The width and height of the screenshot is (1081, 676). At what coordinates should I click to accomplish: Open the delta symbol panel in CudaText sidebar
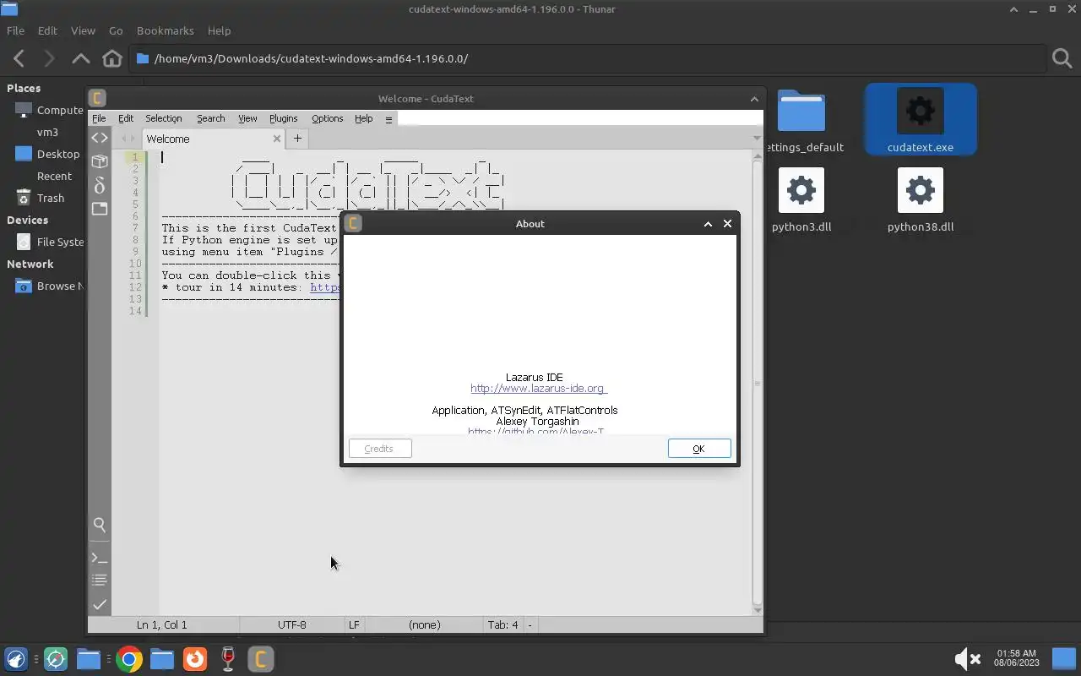tap(100, 185)
